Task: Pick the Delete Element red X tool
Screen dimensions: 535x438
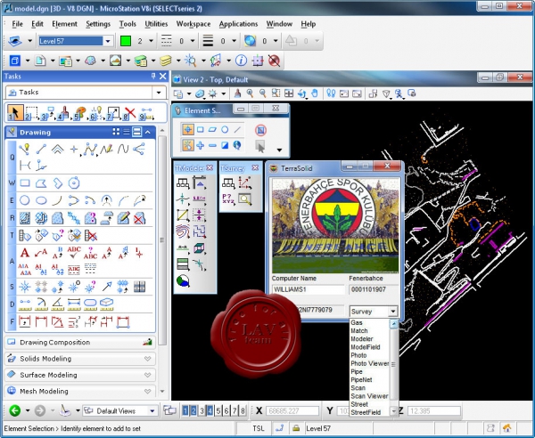Action: [130, 113]
